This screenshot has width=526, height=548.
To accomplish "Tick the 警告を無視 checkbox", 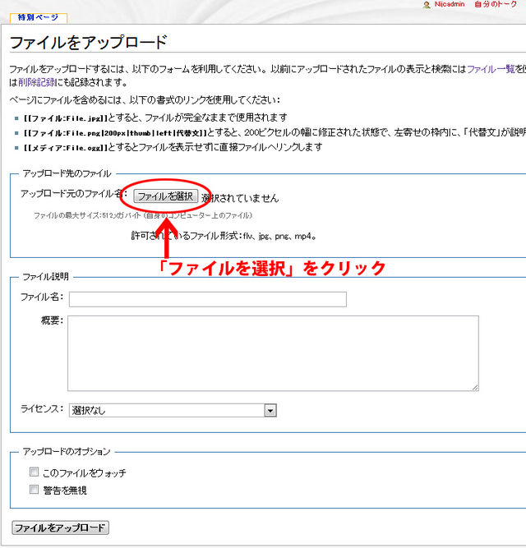I will point(34,490).
